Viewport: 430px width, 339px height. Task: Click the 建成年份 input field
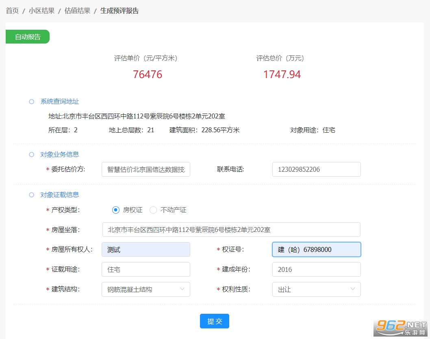pos(316,269)
